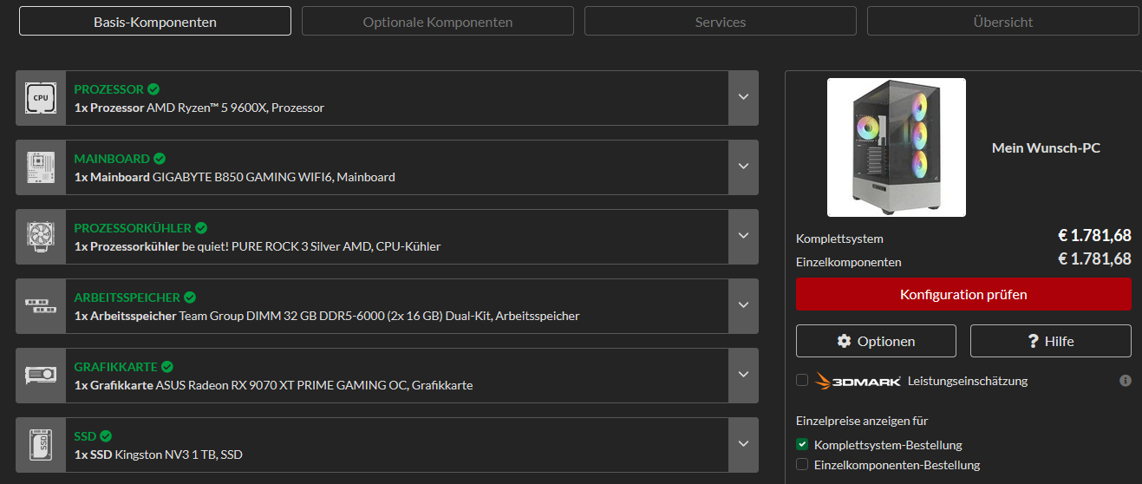Click the PC case preview thumbnail
This screenshot has height=484, width=1142.
click(x=896, y=147)
